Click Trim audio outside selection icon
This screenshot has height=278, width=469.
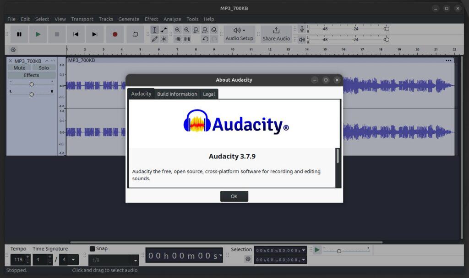[178, 39]
